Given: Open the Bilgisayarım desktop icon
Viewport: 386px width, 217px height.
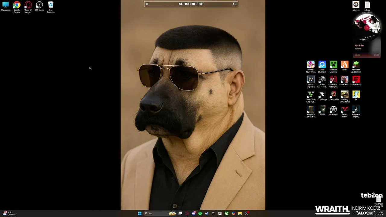Looking at the screenshot, I should click(5, 7).
